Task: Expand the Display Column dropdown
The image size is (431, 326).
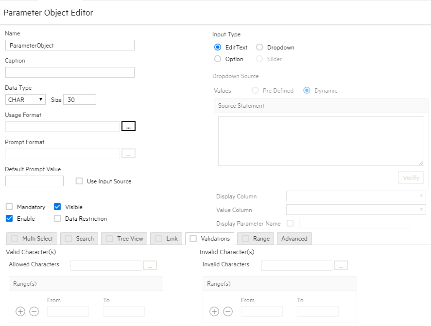Action: [x=356, y=196]
